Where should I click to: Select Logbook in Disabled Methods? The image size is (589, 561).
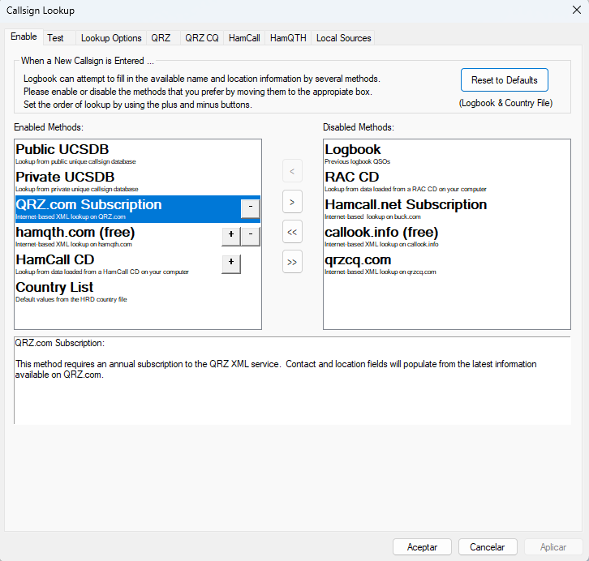[x=447, y=154]
